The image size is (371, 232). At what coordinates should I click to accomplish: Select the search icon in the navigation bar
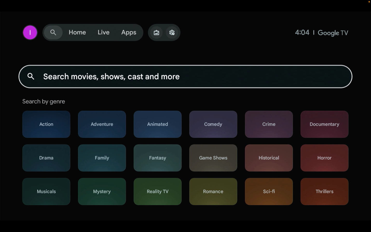pos(53,32)
